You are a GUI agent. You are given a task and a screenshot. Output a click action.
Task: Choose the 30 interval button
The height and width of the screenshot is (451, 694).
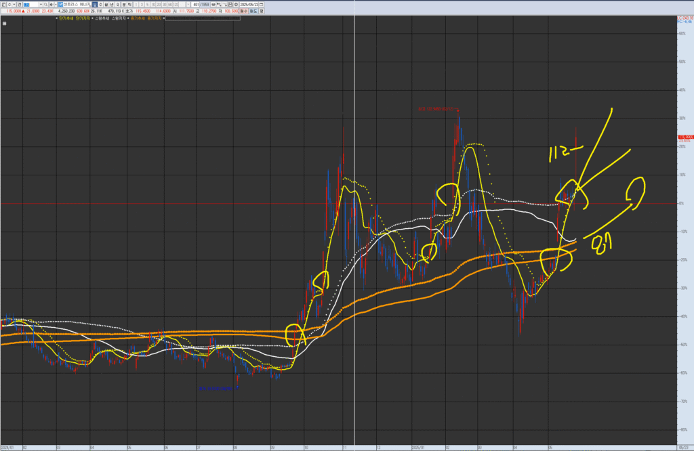164,5
